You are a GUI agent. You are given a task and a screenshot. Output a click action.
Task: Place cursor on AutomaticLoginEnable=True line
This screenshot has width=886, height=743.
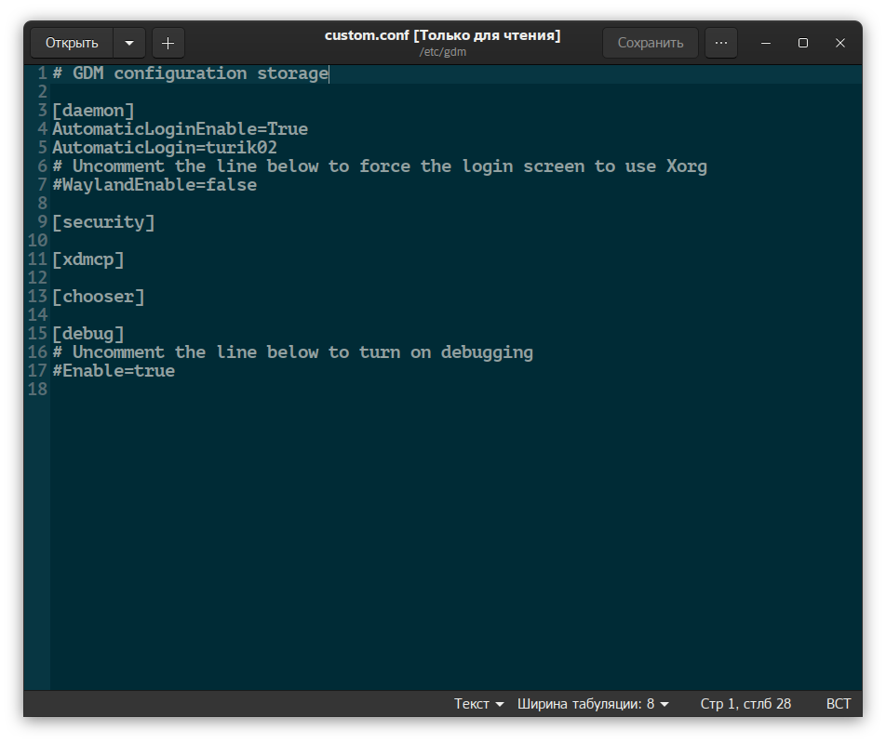(x=180, y=129)
